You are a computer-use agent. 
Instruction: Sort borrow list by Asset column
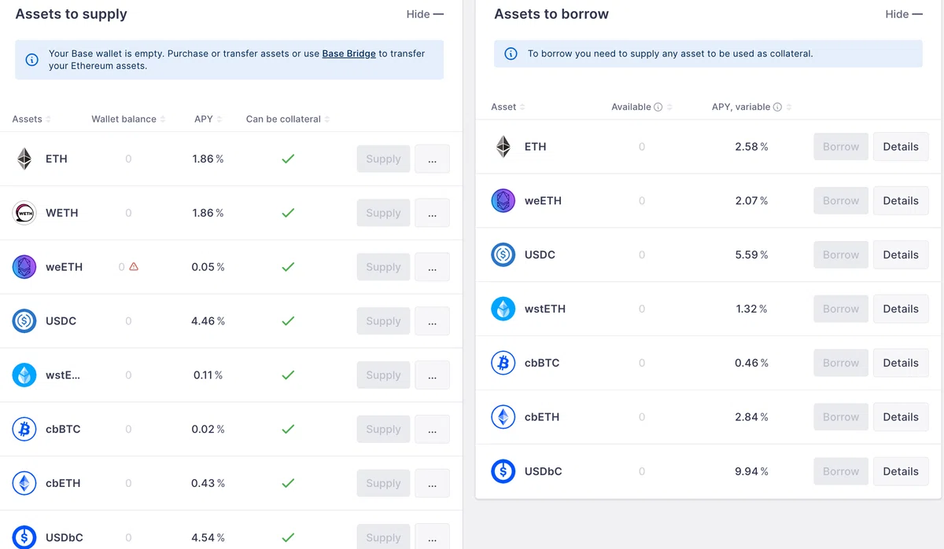[x=508, y=108]
